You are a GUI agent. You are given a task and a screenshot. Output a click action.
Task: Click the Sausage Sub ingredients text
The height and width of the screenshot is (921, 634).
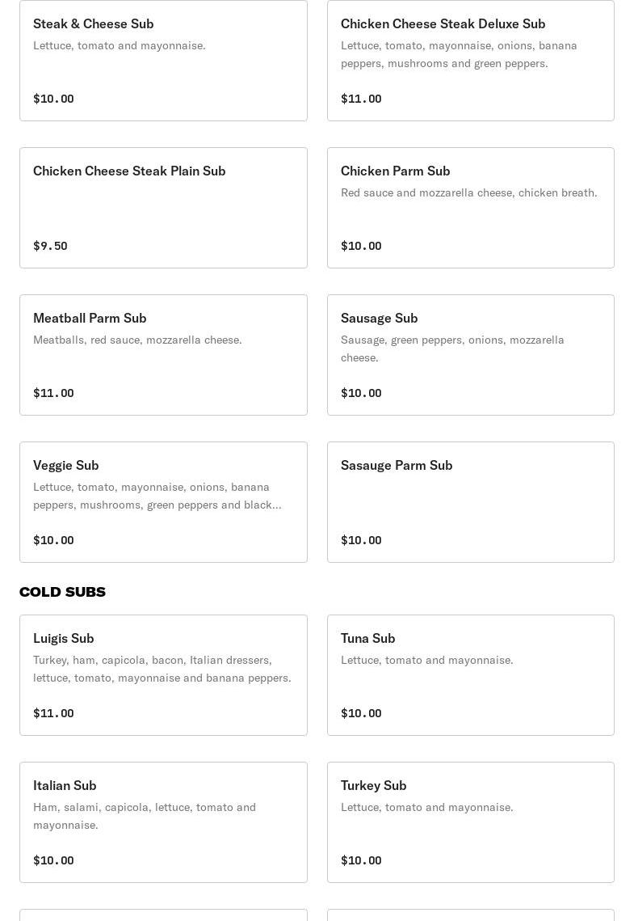click(452, 349)
